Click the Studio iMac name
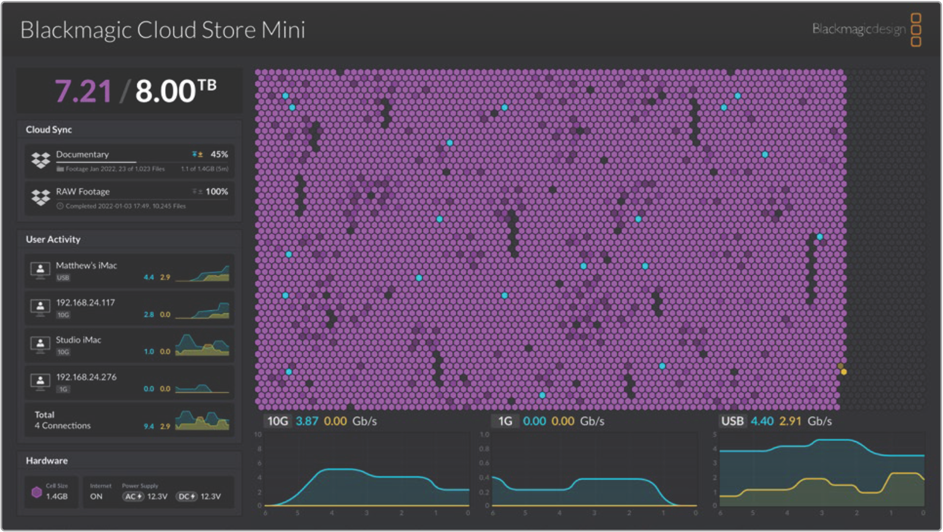The image size is (943, 532). [x=78, y=340]
